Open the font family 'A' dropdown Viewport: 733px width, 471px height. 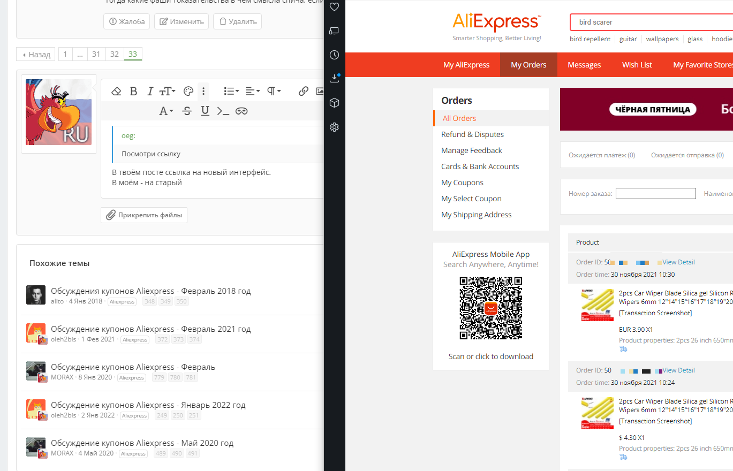(167, 111)
